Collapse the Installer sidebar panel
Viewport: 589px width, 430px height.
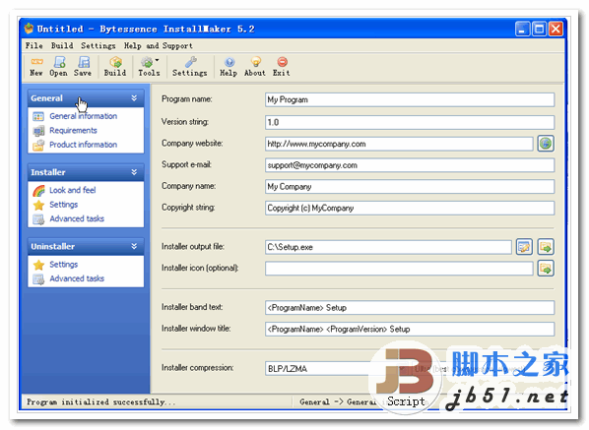point(134,172)
